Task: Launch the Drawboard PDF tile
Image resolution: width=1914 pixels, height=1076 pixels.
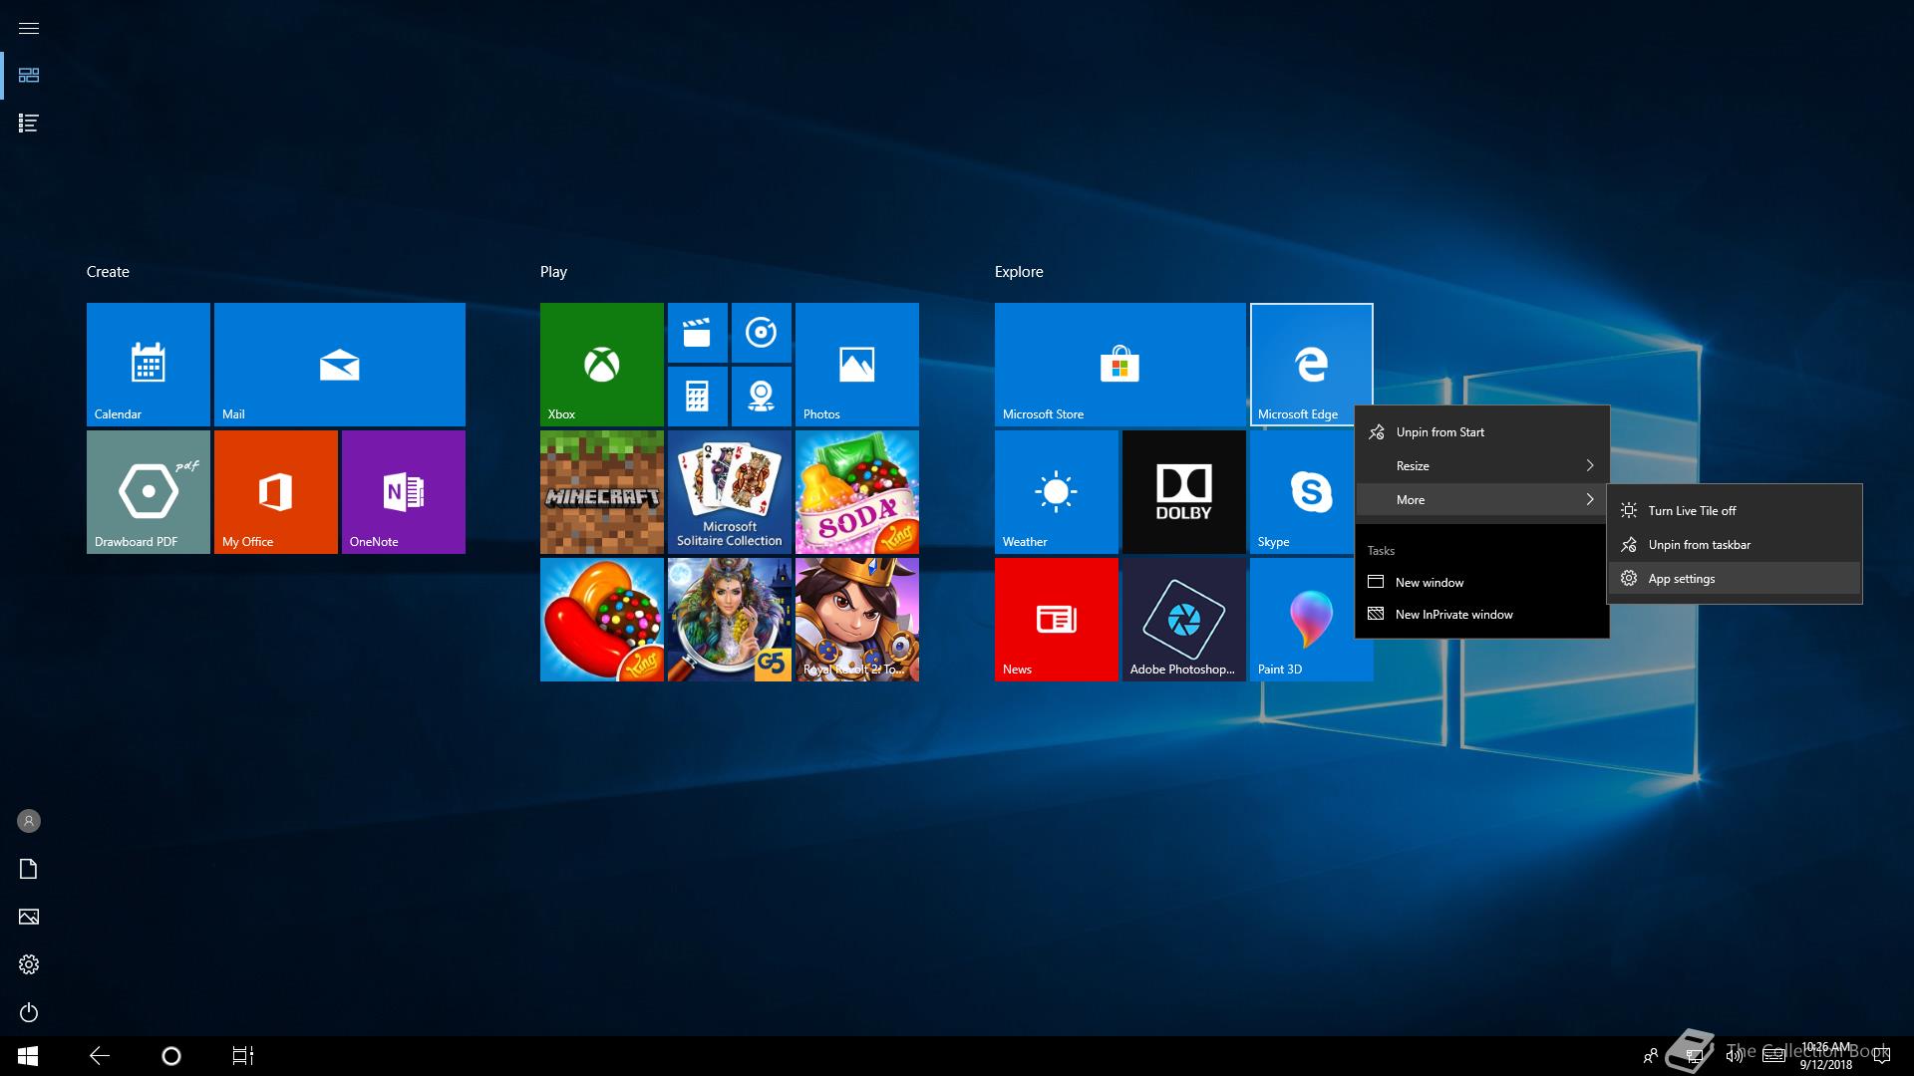Action: coord(149,492)
